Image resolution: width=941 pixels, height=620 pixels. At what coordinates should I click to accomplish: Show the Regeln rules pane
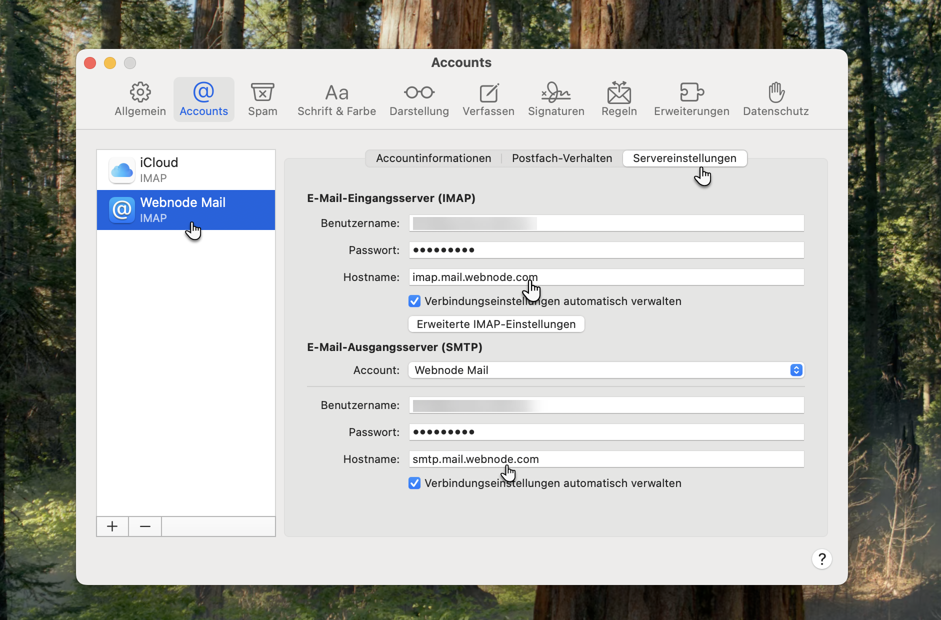click(619, 99)
